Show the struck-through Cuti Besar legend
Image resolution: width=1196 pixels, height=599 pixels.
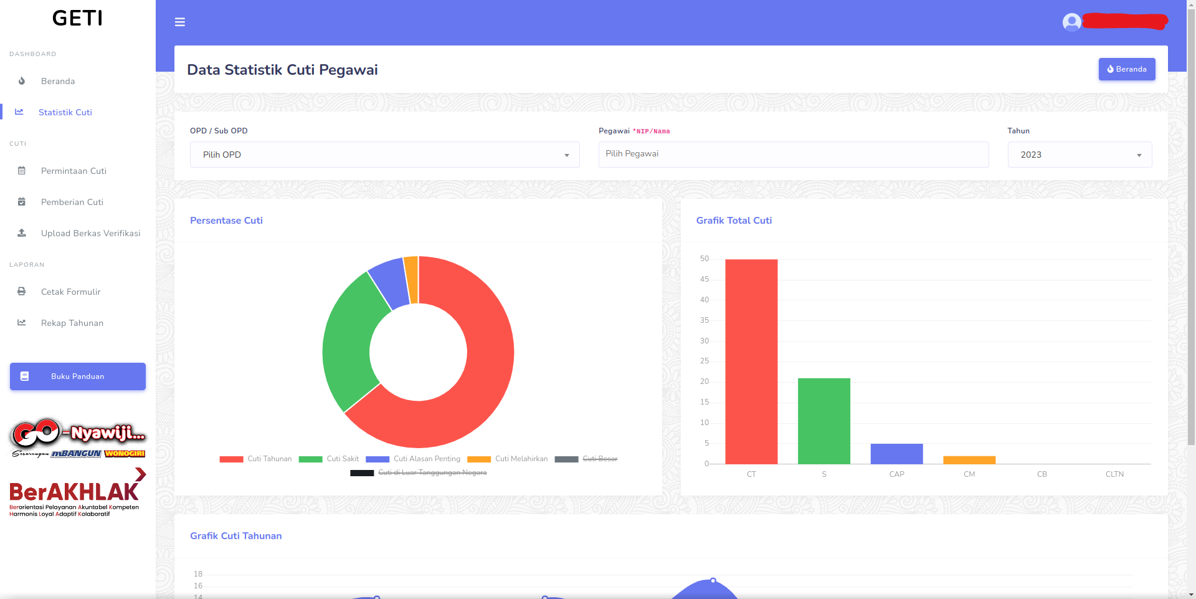(x=586, y=459)
